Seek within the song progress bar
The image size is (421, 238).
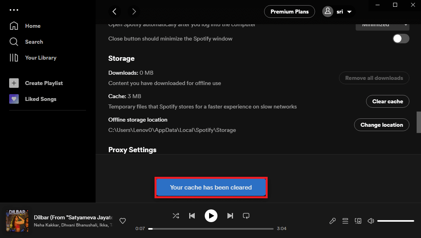[211, 228]
